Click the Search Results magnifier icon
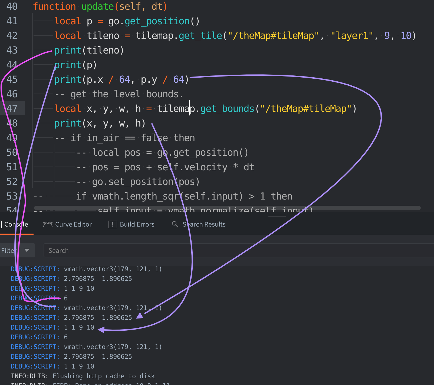The width and height of the screenshot is (434, 385). point(175,224)
